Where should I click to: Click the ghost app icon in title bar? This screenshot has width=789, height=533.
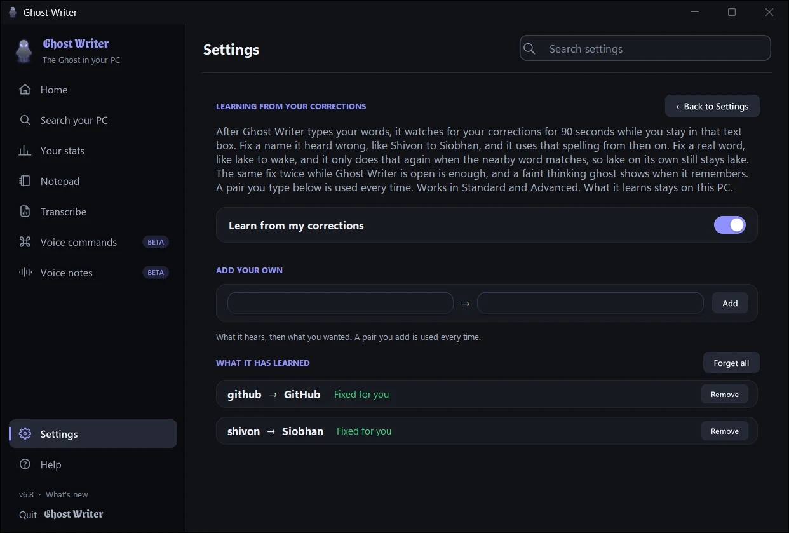tap(13, 12)
